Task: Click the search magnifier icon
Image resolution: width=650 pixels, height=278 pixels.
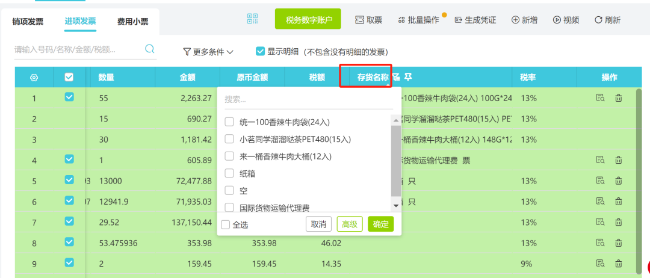Action: pyautogui.click(x=150, y=49)
